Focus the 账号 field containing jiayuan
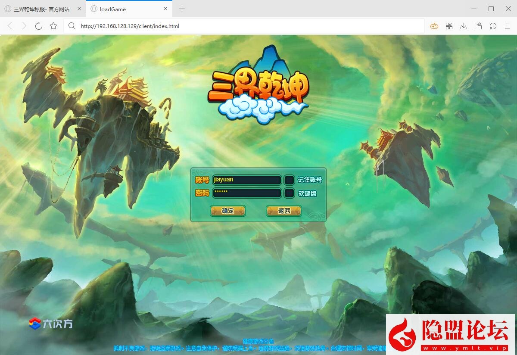Screen dimensions: 517x355 [247, 180]
